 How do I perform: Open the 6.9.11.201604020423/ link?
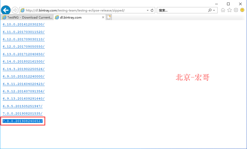coord(24,84)
